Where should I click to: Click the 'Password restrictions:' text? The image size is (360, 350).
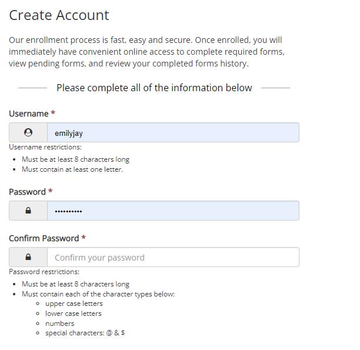[44, 272]
